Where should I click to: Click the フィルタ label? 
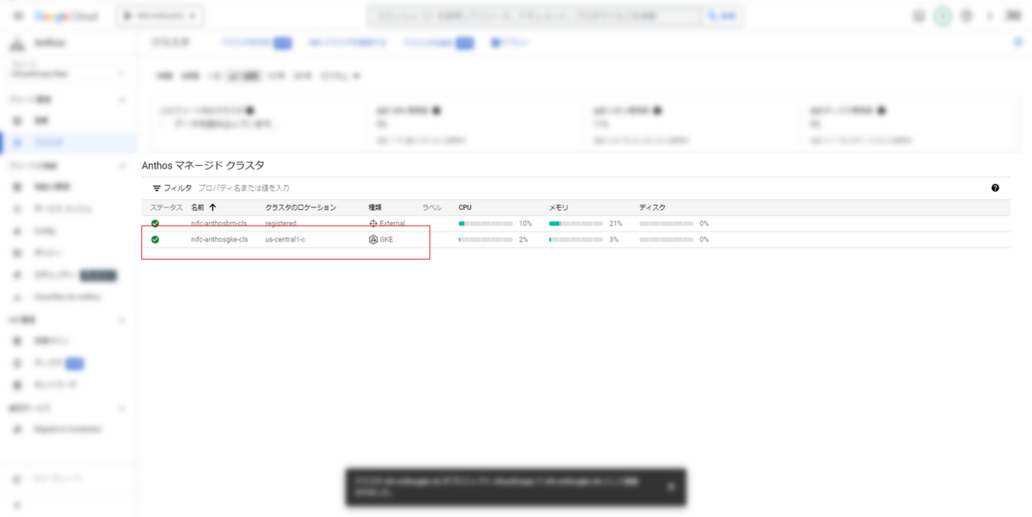click(x=178, y=188)
